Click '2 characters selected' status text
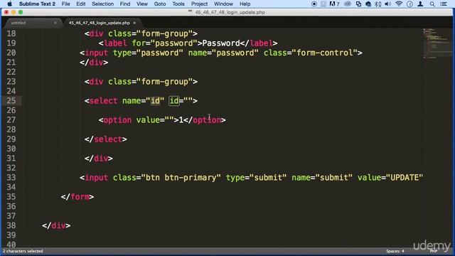Image resolution: width=455 pixels, height=256 pixels. click(x=23, y=251)
